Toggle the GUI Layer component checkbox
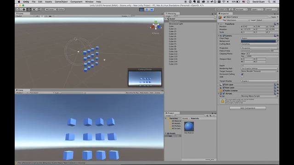This screenshot has height=165, width=294. pyautogui.click(x=224, y=84)
